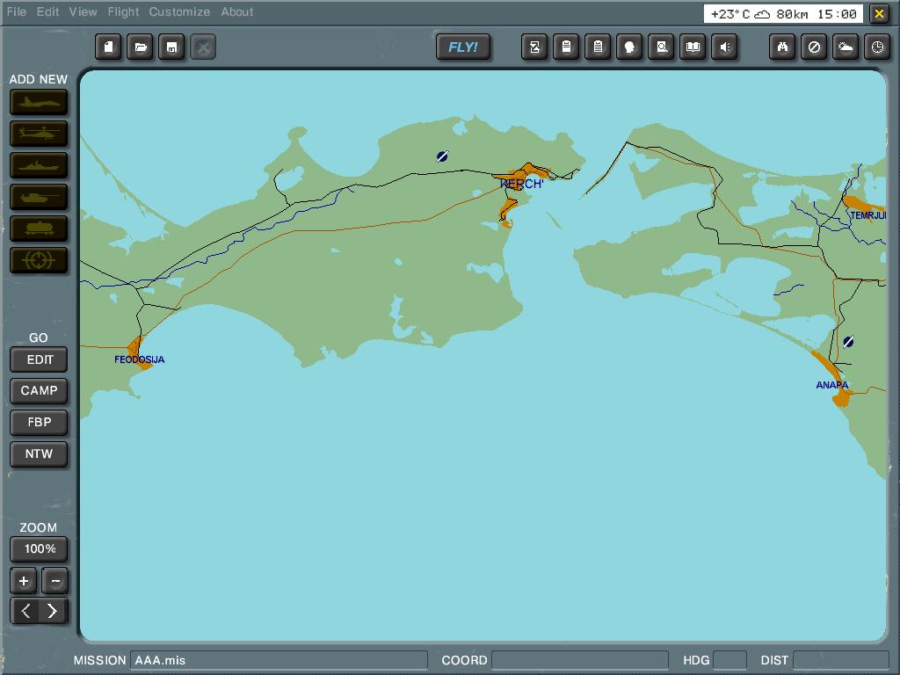The image size is (900, 675).
Task: Go to previous view with left arrow
Action: tap(25, 612)
